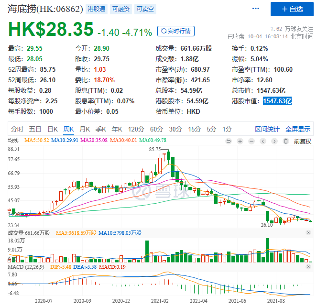Switch to the 五日 chart tab
The height and width of the screenshot is (307, 317).
coord(35,129)
